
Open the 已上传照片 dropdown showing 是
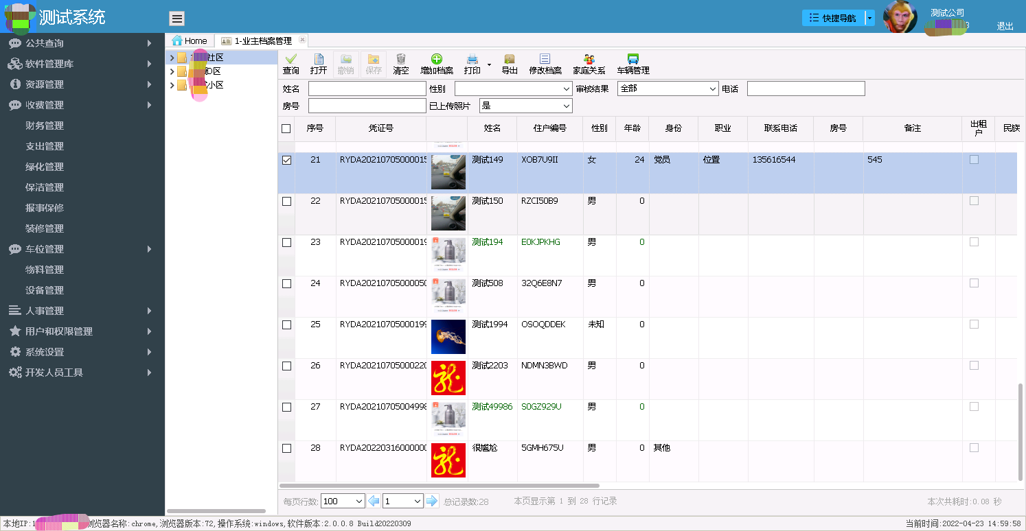coord(526,106)
